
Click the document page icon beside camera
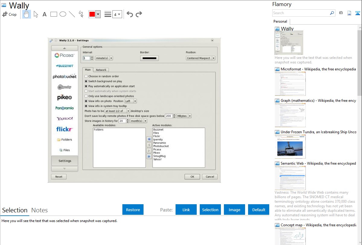[349, 13]
